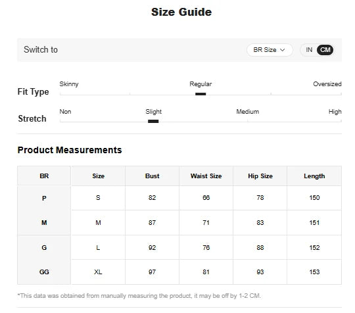Click the Waist Size column header
This screenshot has height=313, width=355.
[206, 176]
